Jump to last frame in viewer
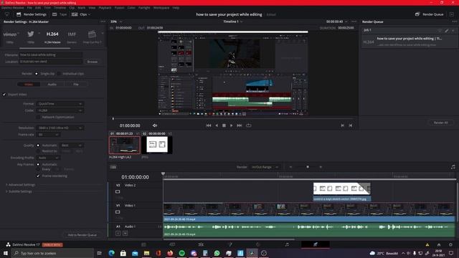 (240, 125)
